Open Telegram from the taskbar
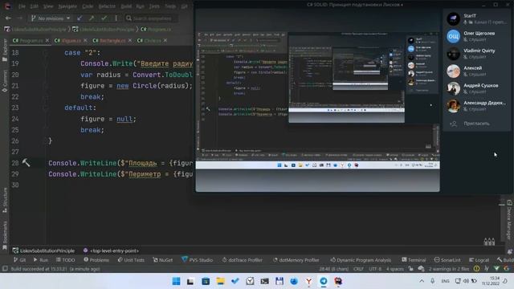The height and width of the screenshot is (289, 514). 324,281
